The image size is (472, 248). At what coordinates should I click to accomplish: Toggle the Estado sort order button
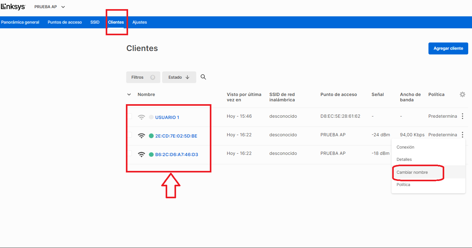179,77
